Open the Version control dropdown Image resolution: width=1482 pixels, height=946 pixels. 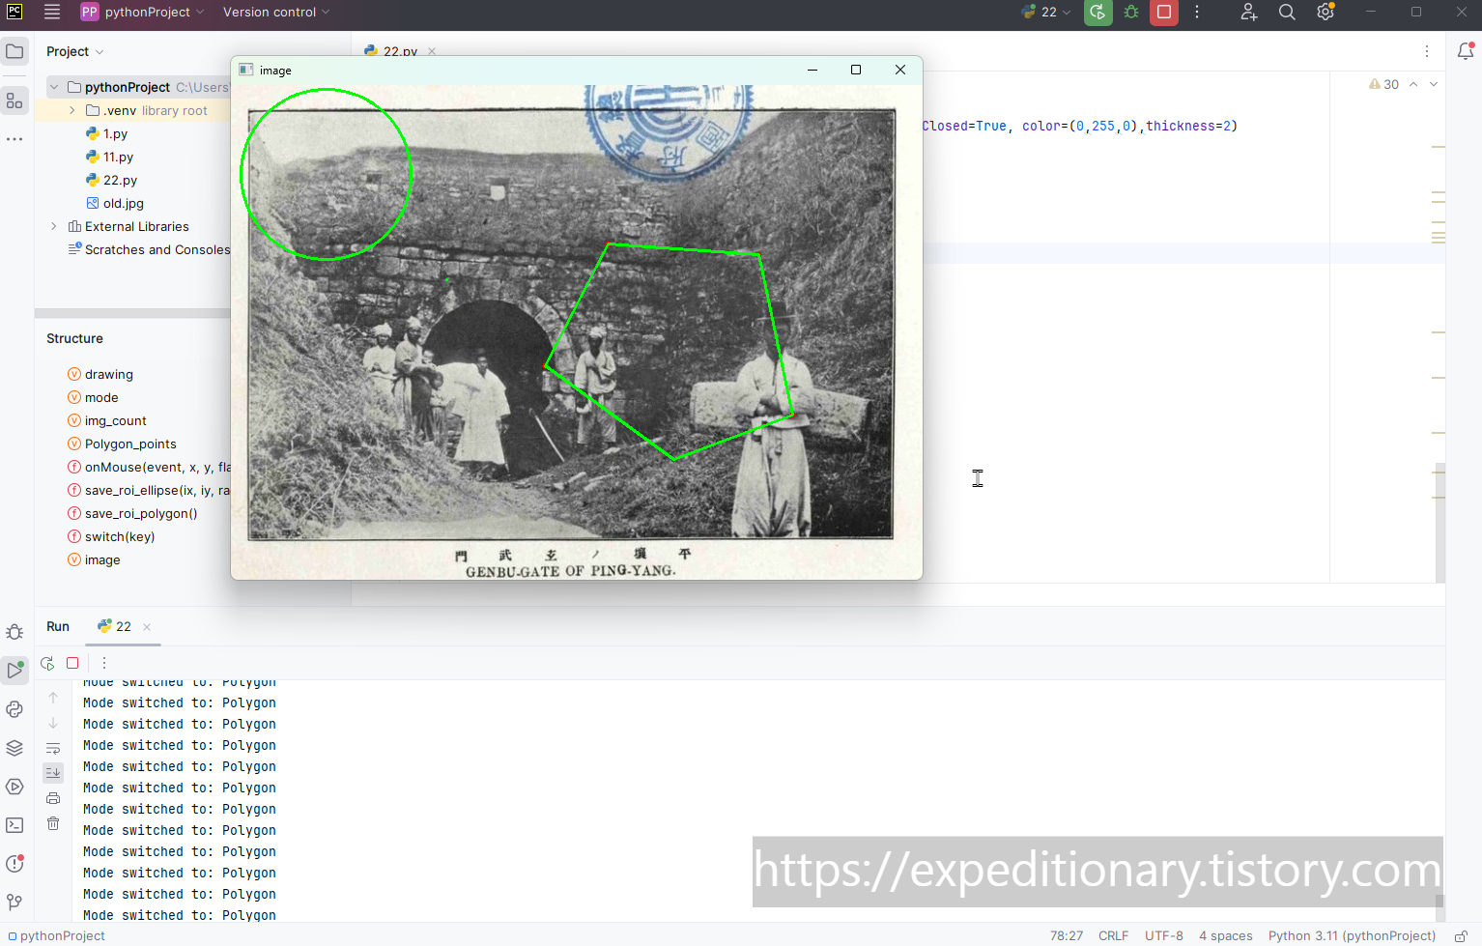pos(276,13)
